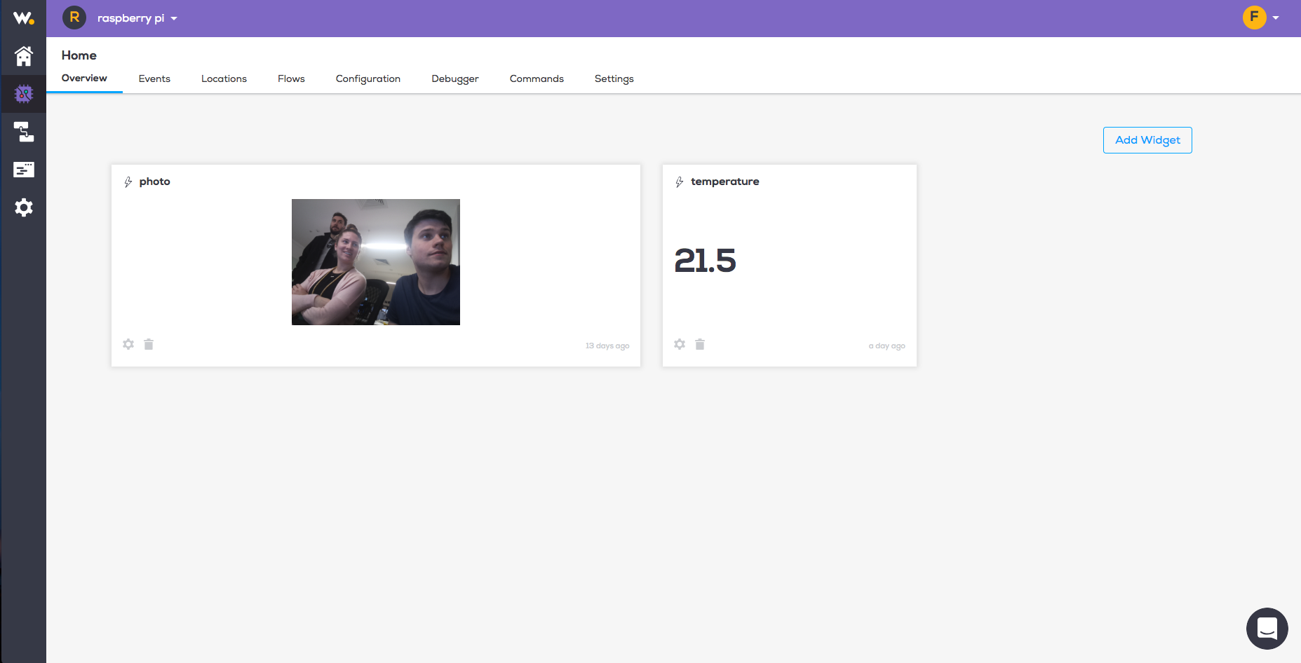
Task: Click the 13 days ago timestamp
Action: tap(607, 346)
